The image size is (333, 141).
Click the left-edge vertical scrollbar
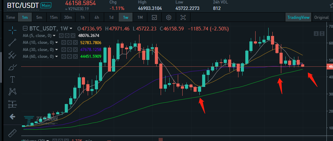1,67
